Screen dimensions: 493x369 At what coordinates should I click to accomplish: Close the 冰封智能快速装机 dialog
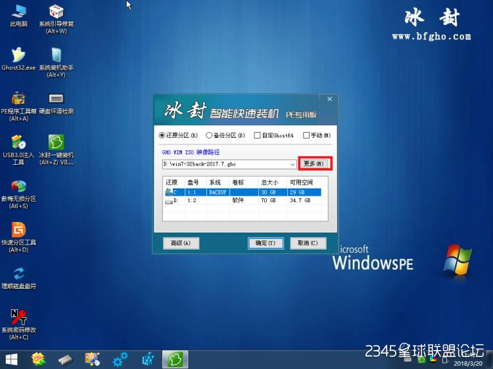[x=329, y=99]
